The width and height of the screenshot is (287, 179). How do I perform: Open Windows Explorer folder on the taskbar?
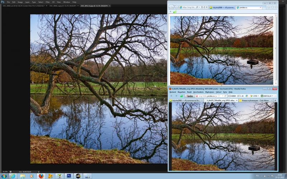click(22, 176)
